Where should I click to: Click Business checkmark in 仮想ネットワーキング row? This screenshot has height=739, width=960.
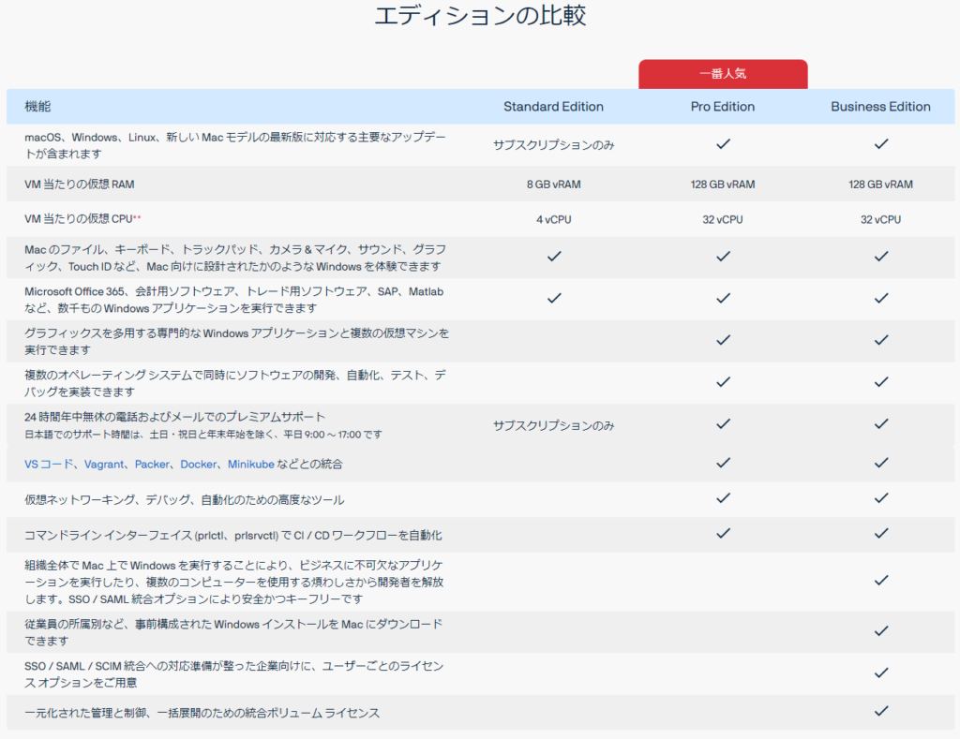(880, 499)
